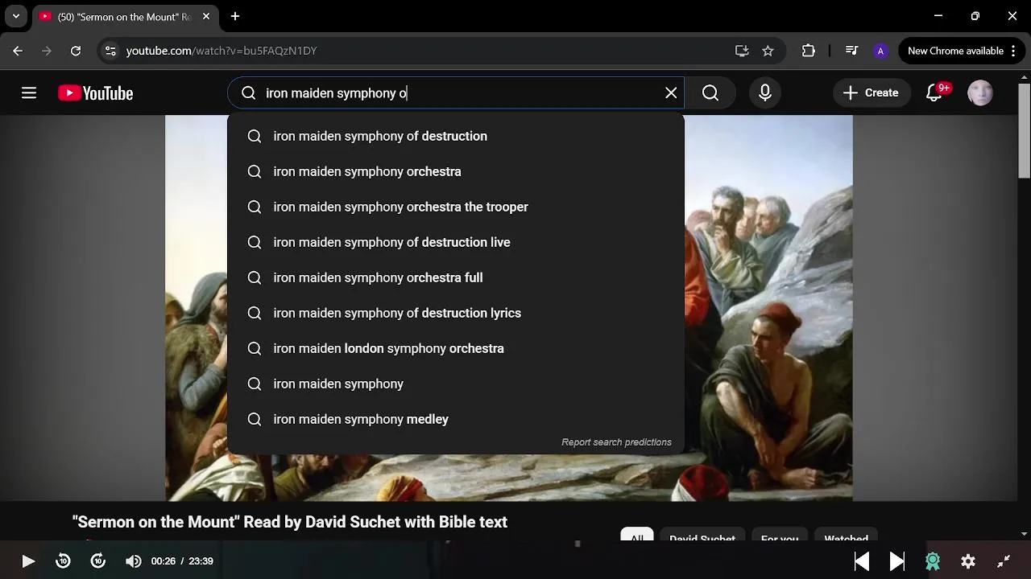Exit the mini player collapse icon
Screen dimensions: 1031x579
[1004, 561]
